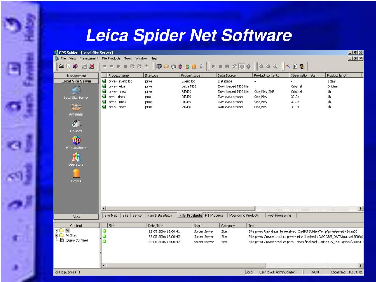Viewport: 376px width, 282px height.
Task: Open Antennas in the Management sidebar
Action: coord(76,109)
